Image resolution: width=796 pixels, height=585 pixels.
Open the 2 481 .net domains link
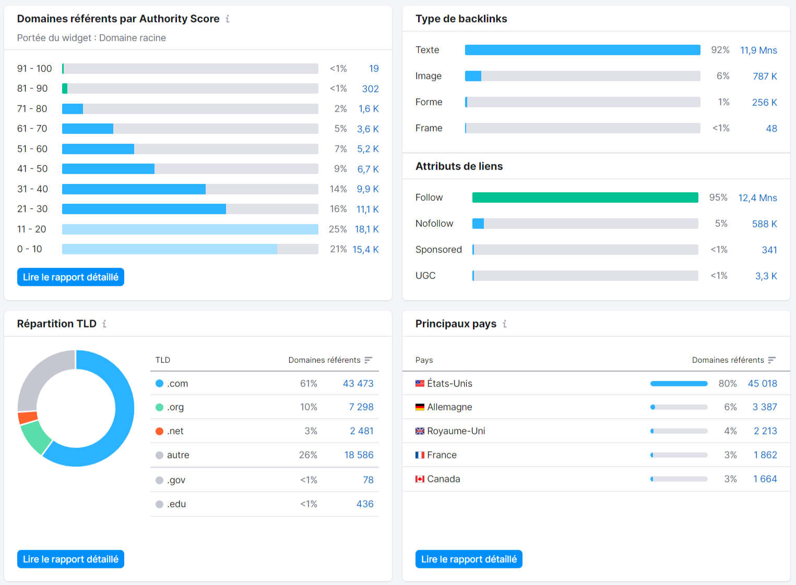click(x=362, y=431)
